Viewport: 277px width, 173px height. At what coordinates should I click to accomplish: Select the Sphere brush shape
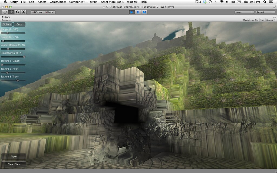tap(6, 24)
